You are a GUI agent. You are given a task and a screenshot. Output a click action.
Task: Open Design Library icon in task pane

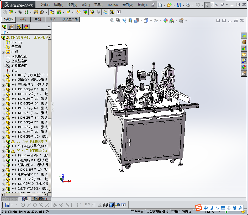click(x=244, y=48)
